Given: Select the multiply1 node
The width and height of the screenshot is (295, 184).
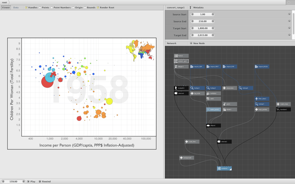Looking at the screenshot, I should [214, 93].
